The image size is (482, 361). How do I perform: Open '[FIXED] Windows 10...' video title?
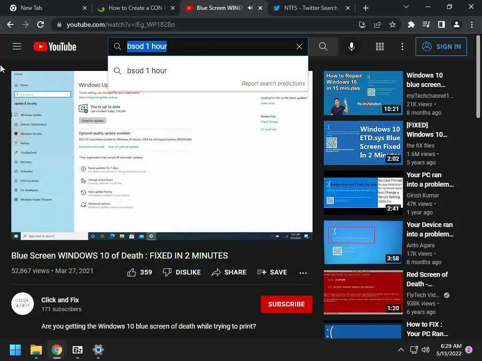(426, 130)
